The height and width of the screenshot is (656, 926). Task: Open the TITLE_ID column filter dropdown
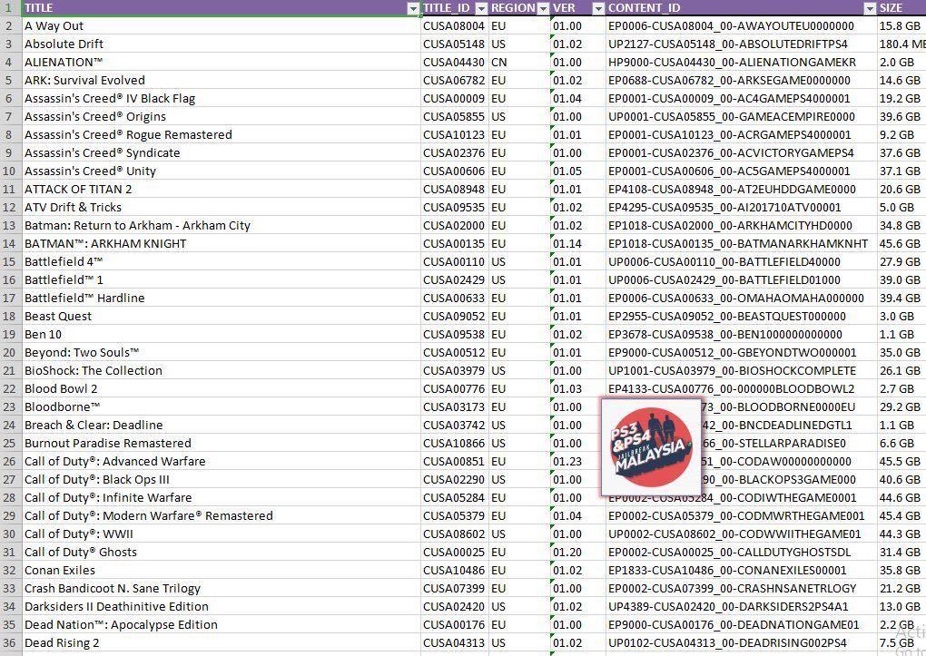pyautogui.click(x=481, y=8)
